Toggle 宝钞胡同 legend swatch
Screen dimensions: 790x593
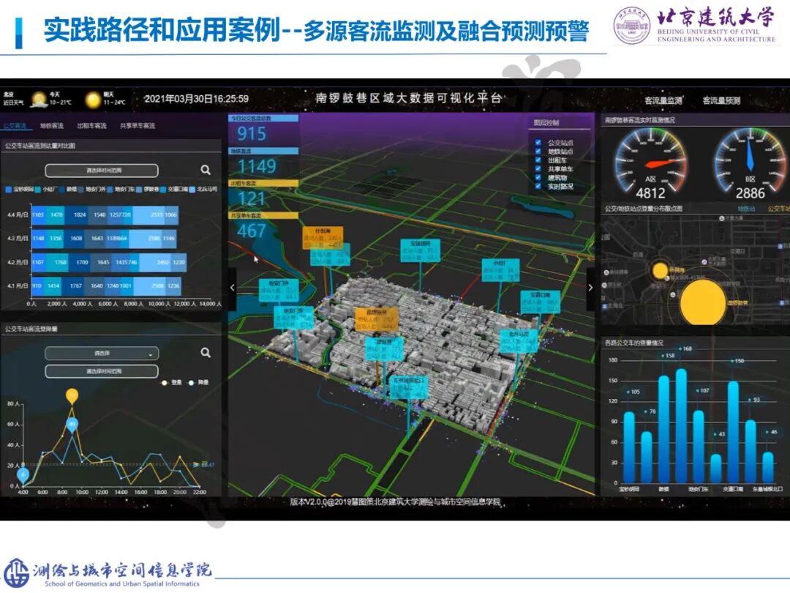point(9,190)
